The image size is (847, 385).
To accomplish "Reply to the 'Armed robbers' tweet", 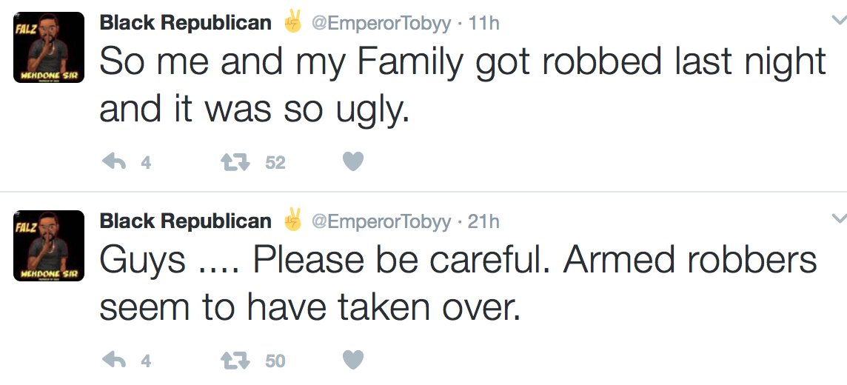I will 113,361.
